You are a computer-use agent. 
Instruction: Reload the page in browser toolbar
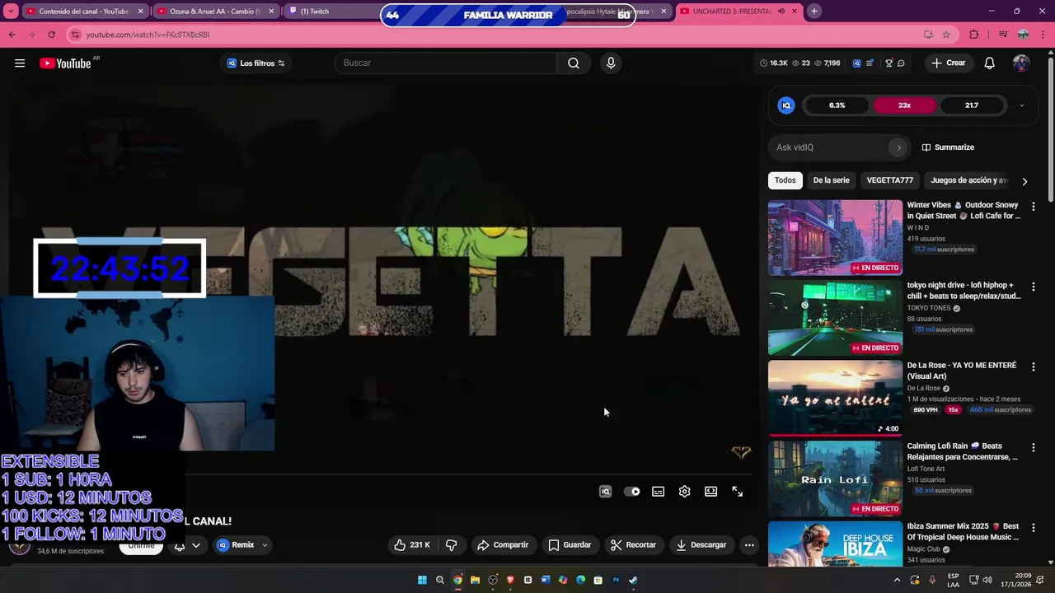pyautogui.click(x=51, y=35)
